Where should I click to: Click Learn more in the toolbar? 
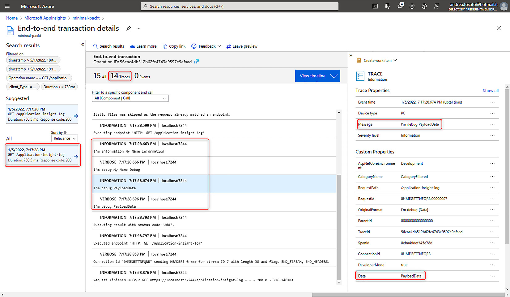click(x=143, y=46)
